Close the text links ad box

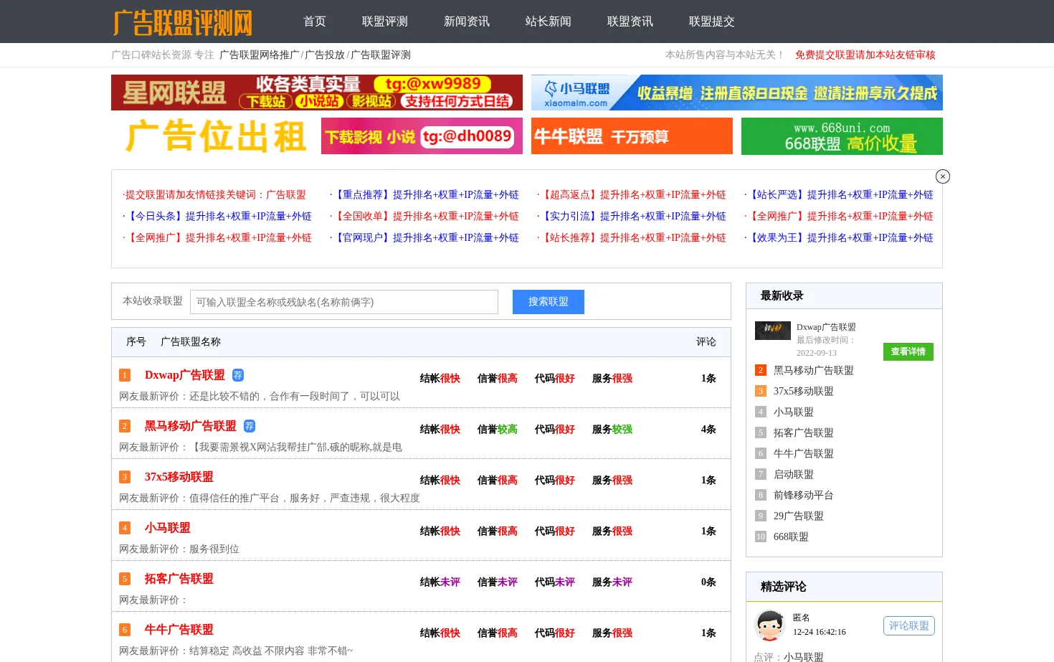(x=943, y=176)
